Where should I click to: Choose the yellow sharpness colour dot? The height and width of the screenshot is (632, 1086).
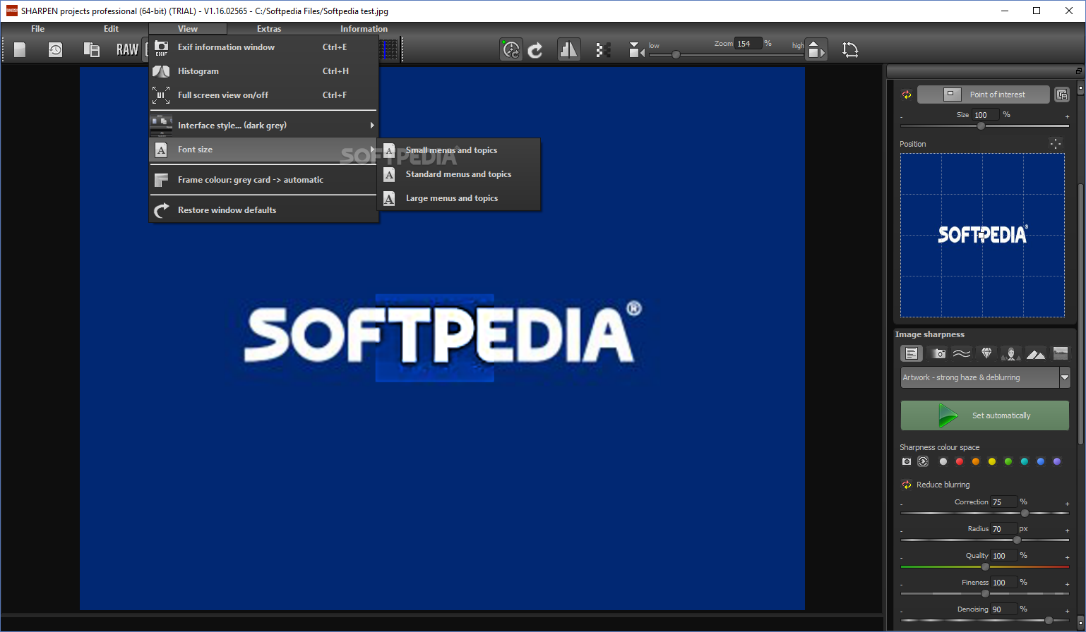coord(991,461)
